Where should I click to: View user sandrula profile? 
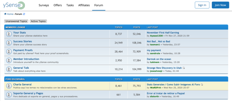tap(155, 53)
